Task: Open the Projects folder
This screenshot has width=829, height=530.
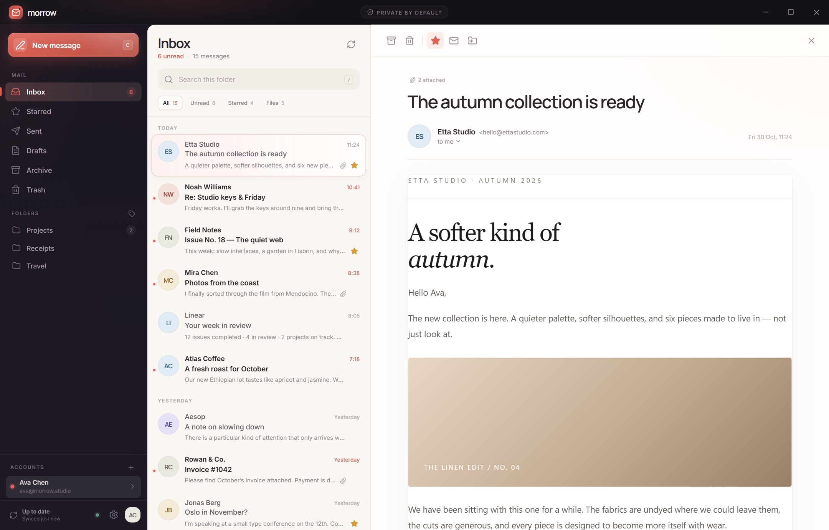Action: [x=73, y=230]
